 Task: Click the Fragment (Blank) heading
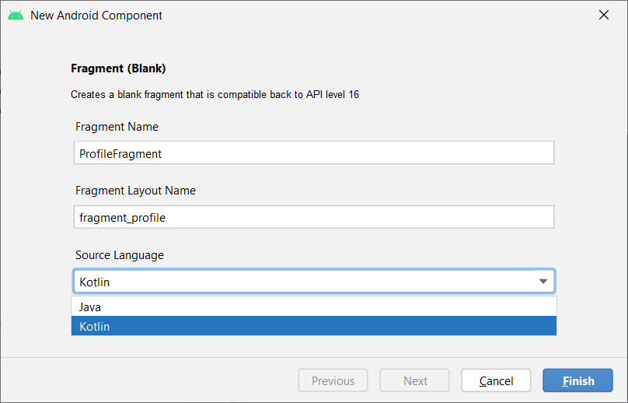[x=118, y=68]
